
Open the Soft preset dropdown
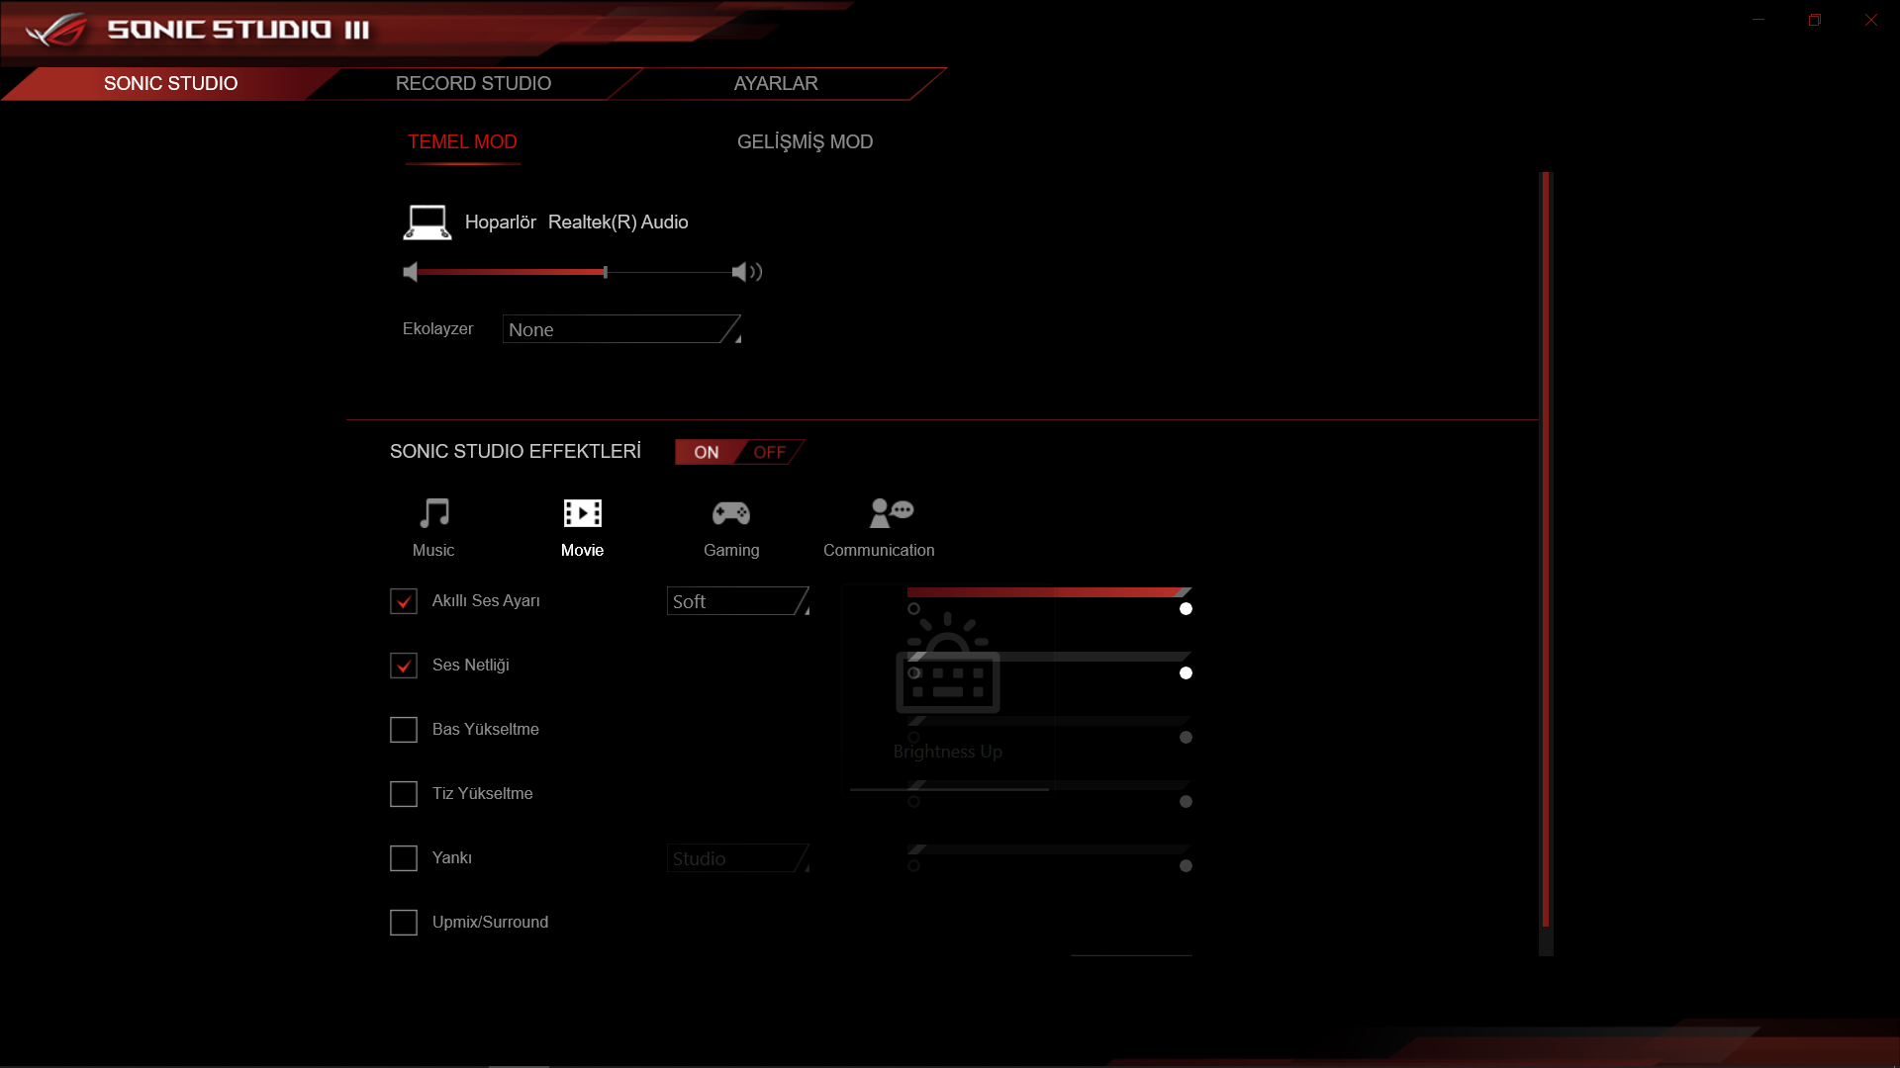738,601
